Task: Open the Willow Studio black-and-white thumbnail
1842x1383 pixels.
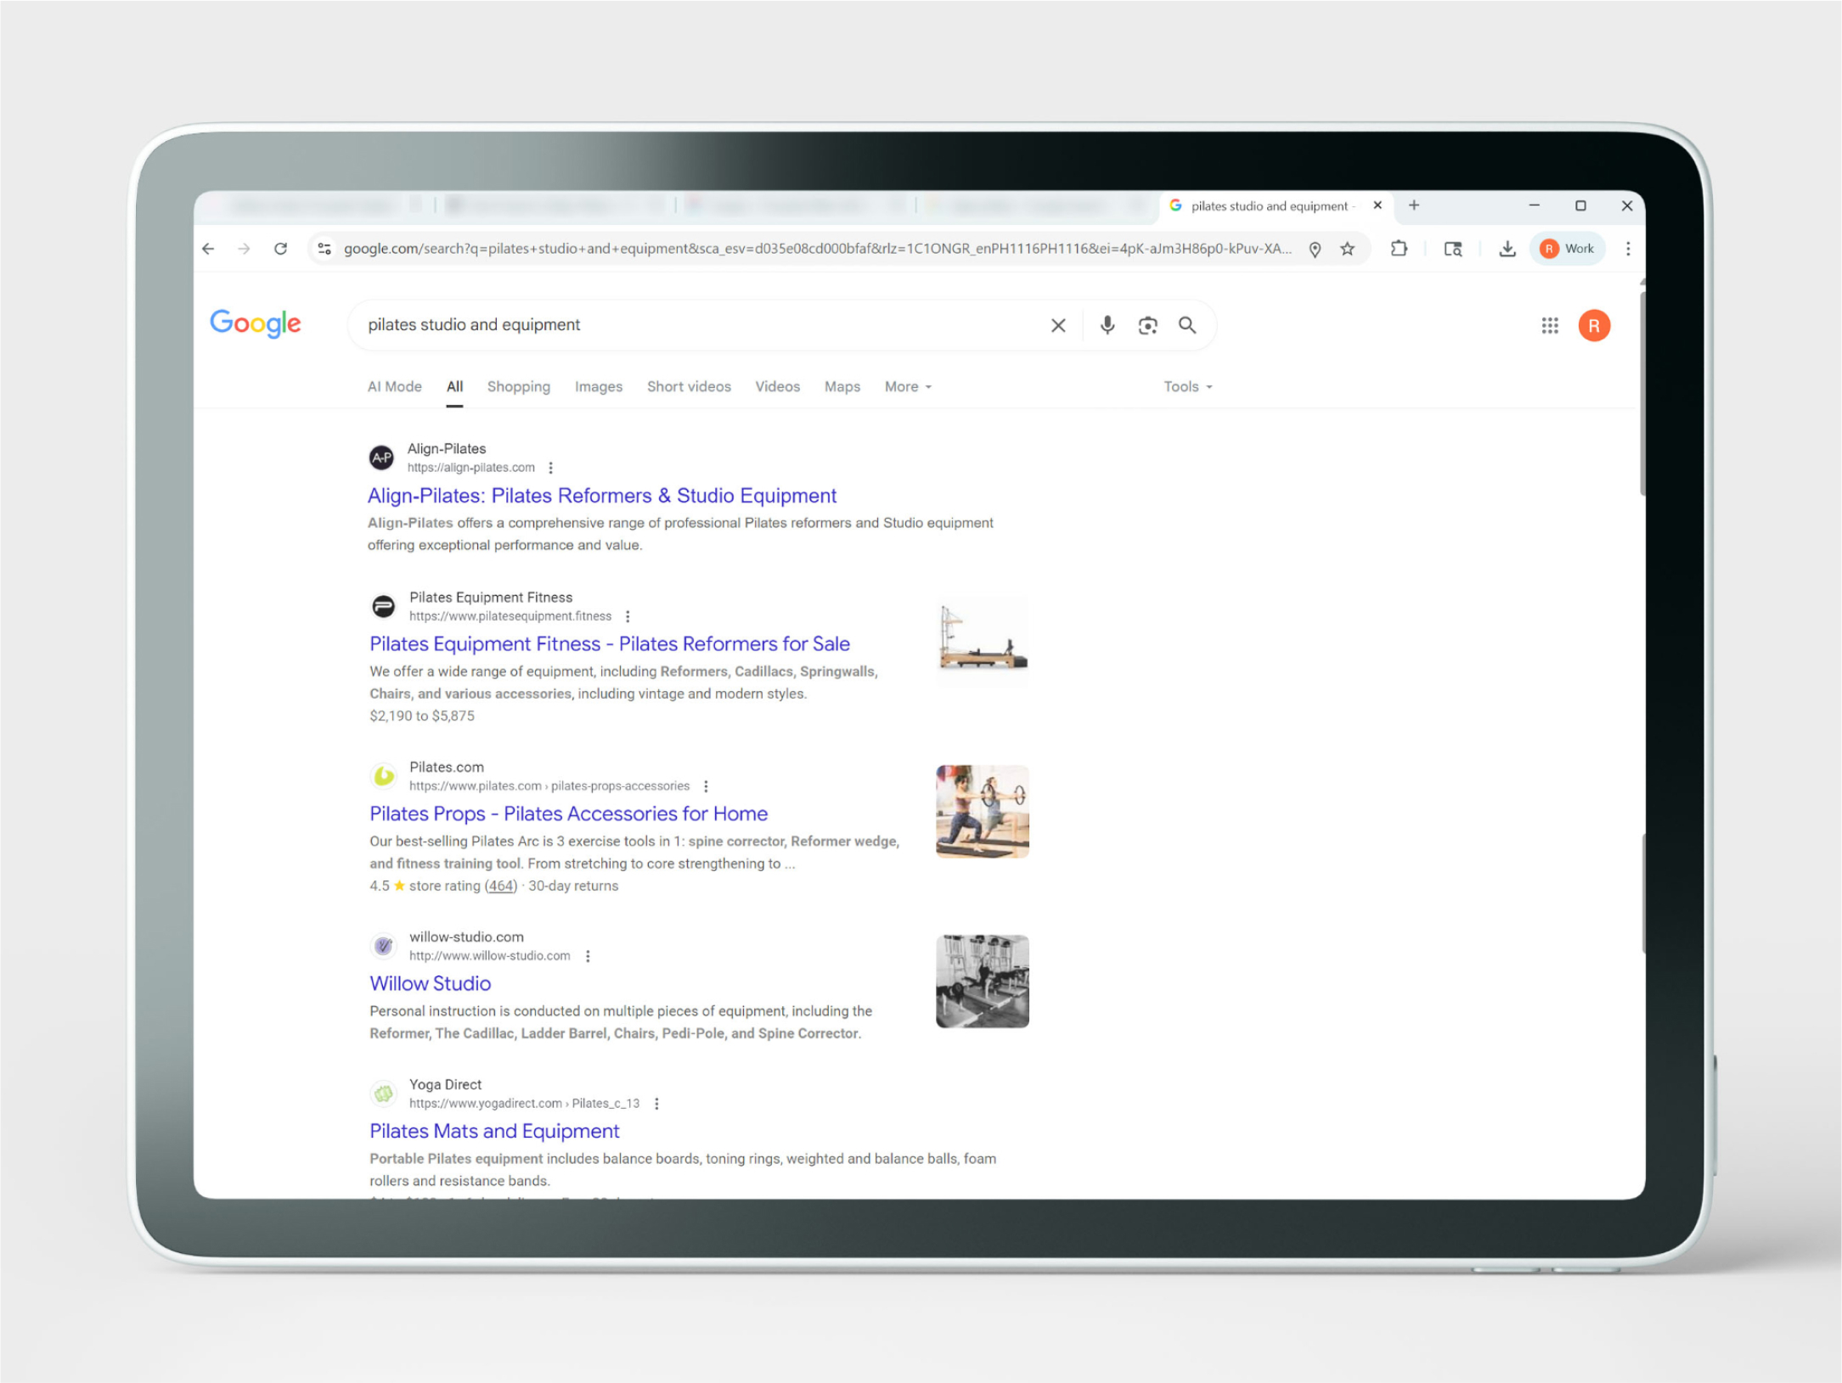Action: (x=983, y=981)
